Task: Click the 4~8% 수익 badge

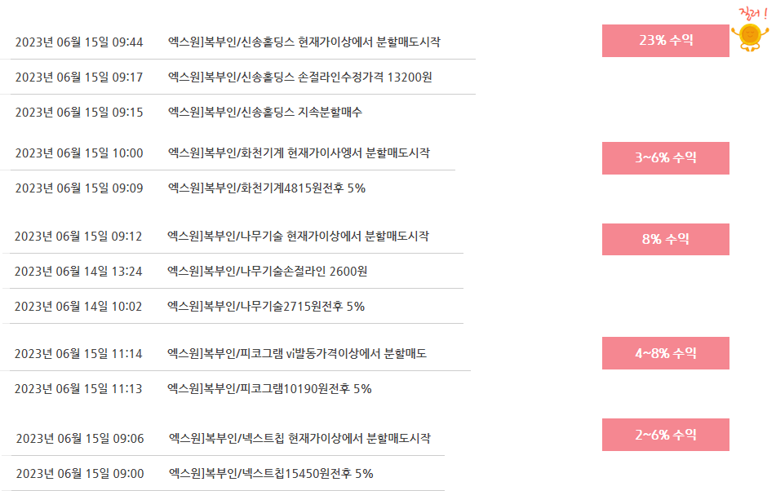Action: pyautogui.click(x=666, y=353)
